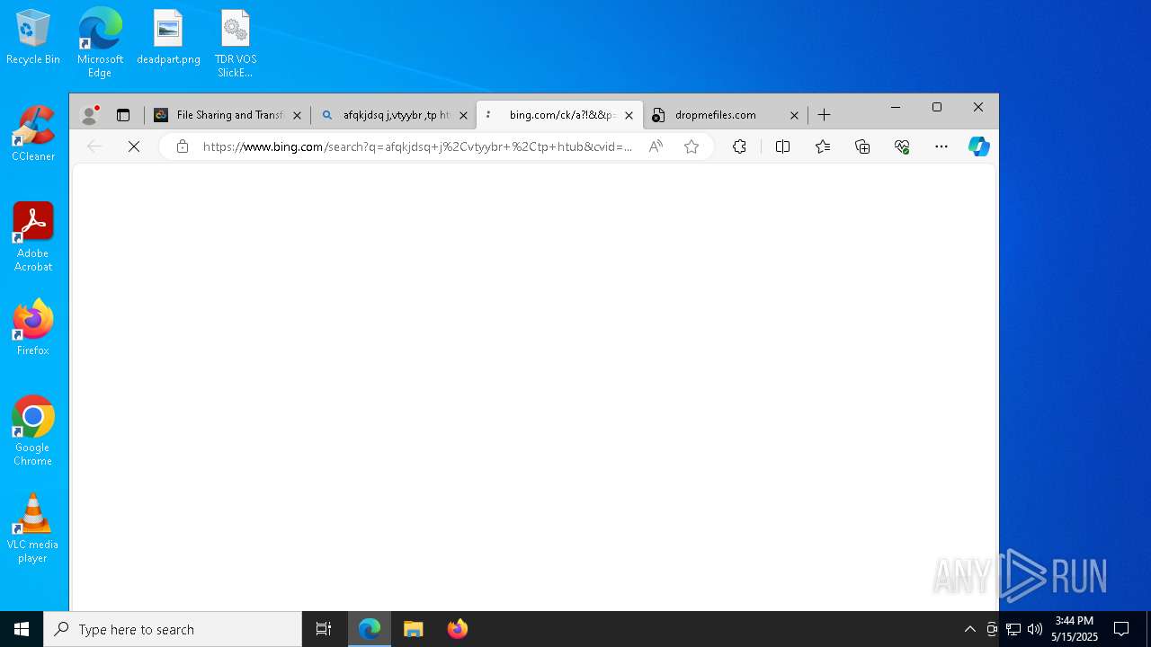The image size is (1151, 647).
Task: Close the bing.com/ck/a tab
Action: (629, 115)
